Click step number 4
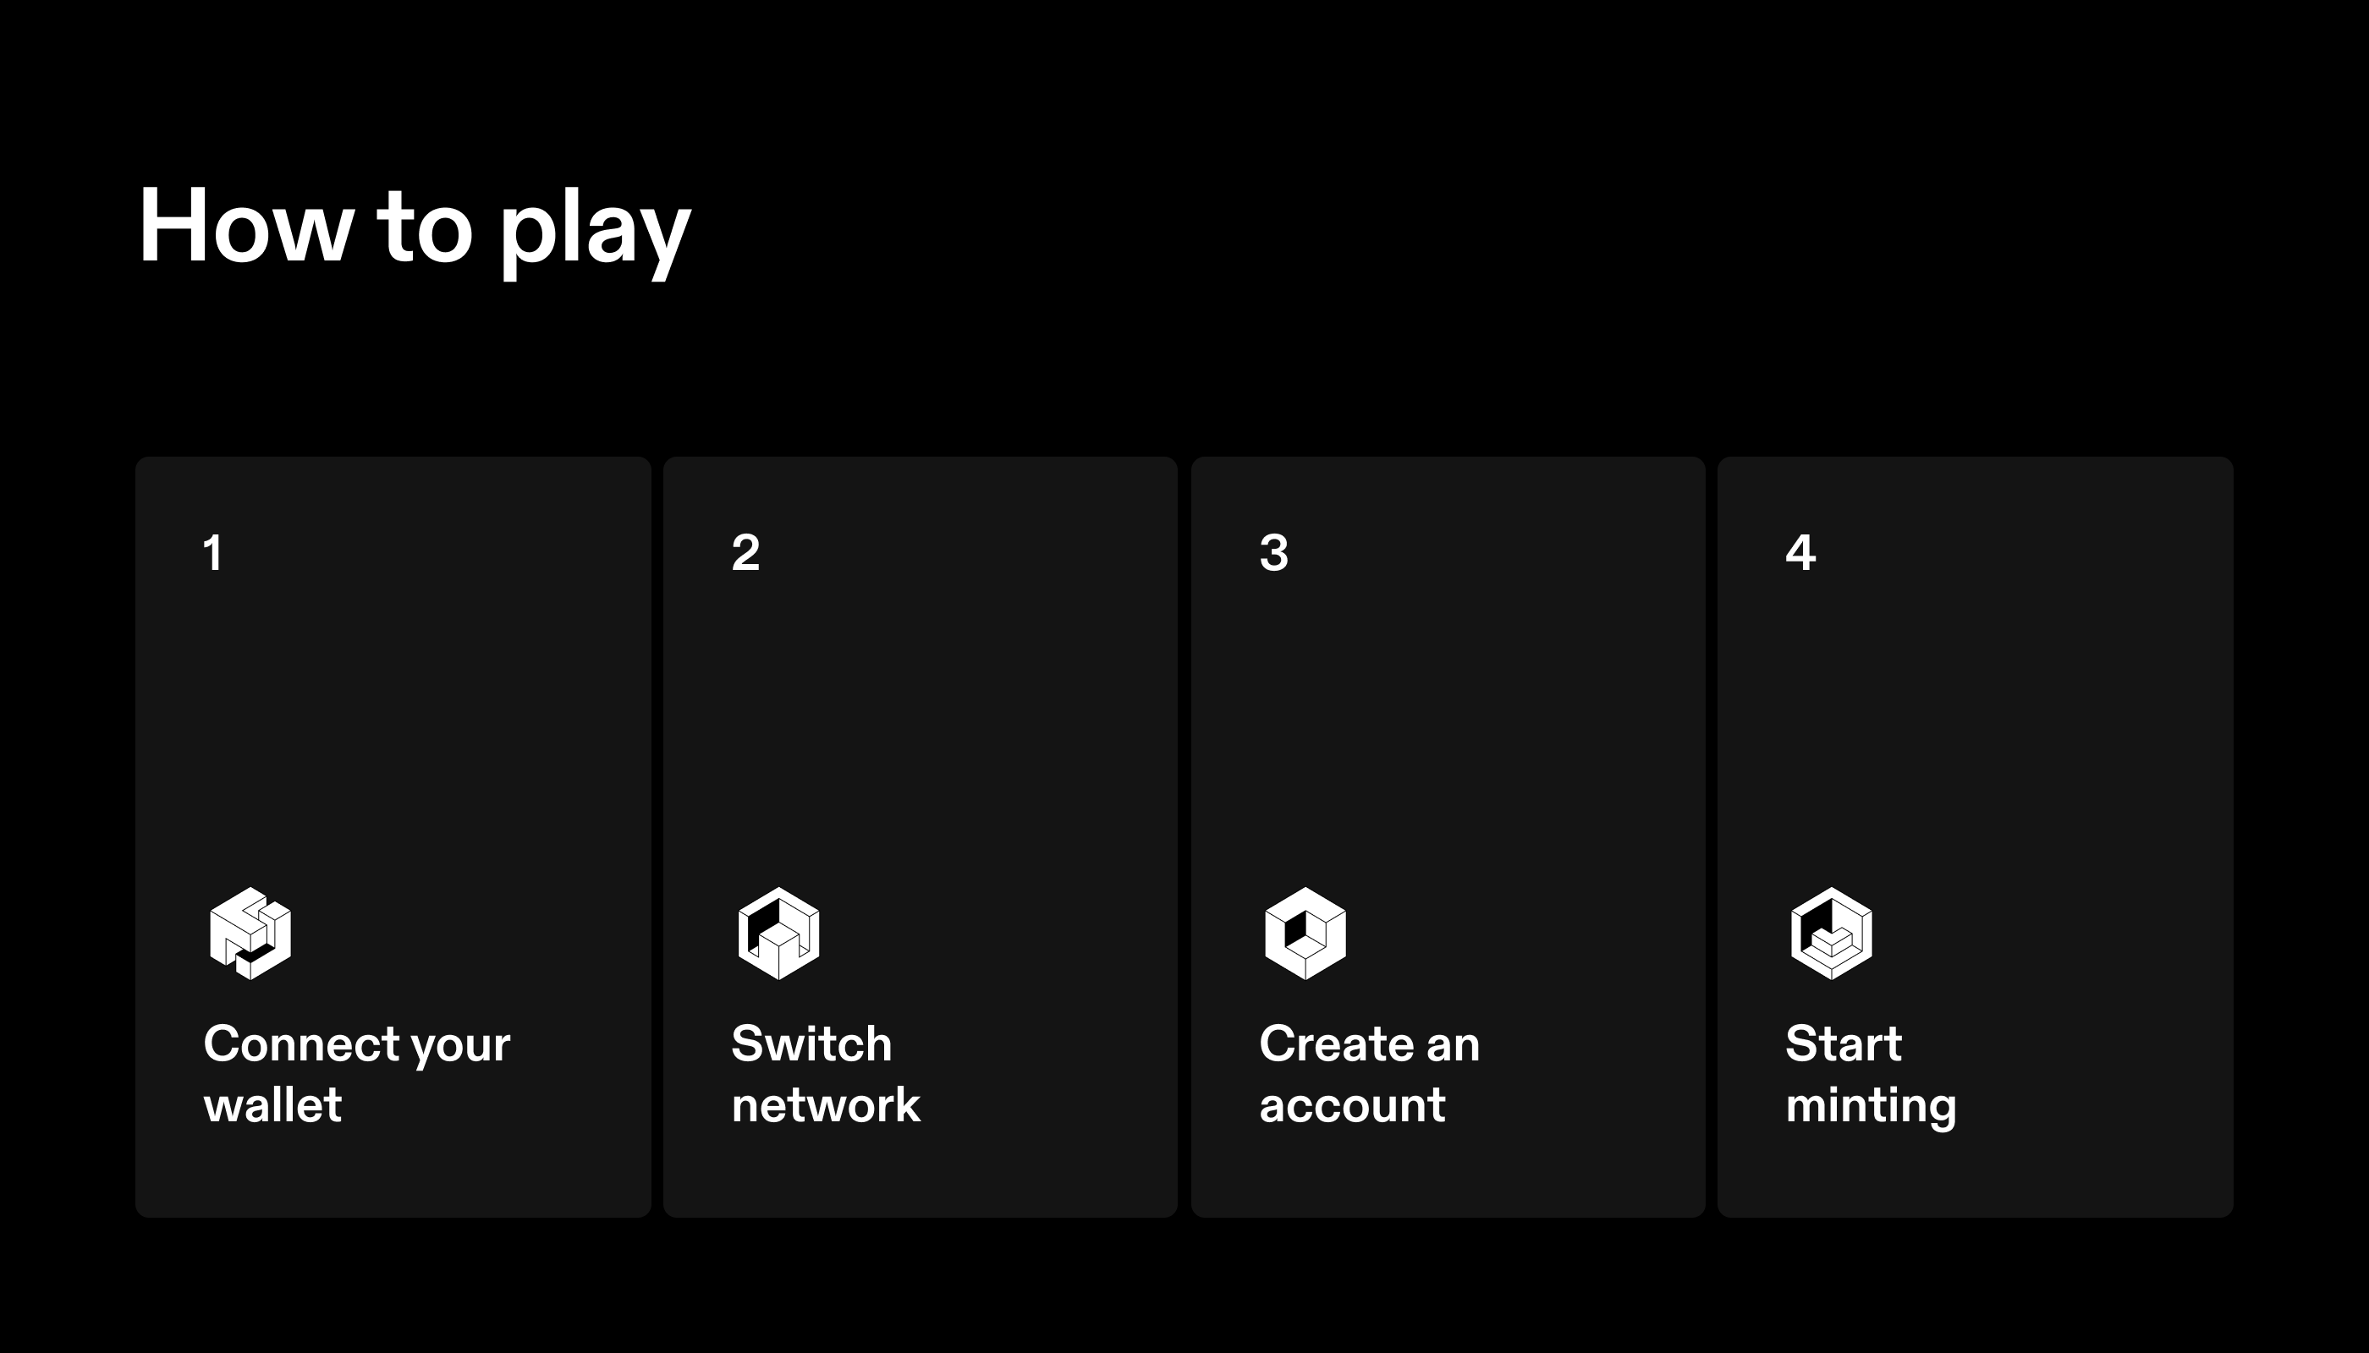Screen dimensions: 2369x1353 1801,553
